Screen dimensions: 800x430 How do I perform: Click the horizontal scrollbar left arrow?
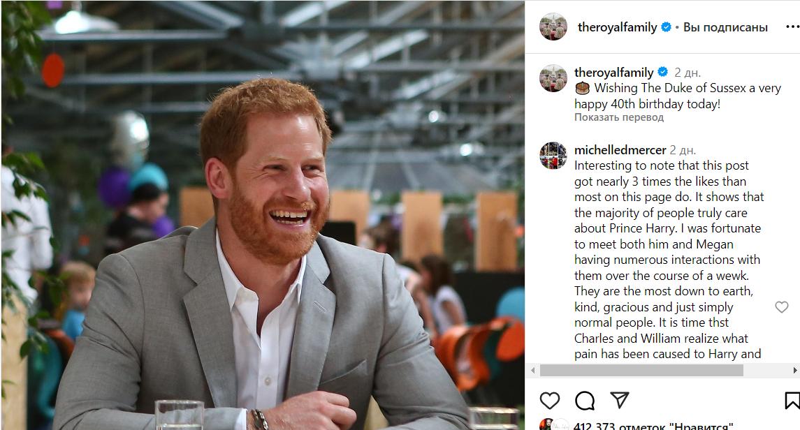532,370
